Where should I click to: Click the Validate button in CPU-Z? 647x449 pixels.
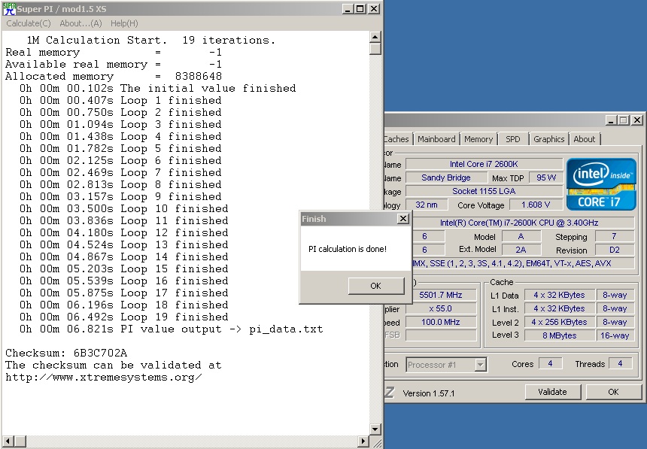pyautogui.click(x=552, y=392)
